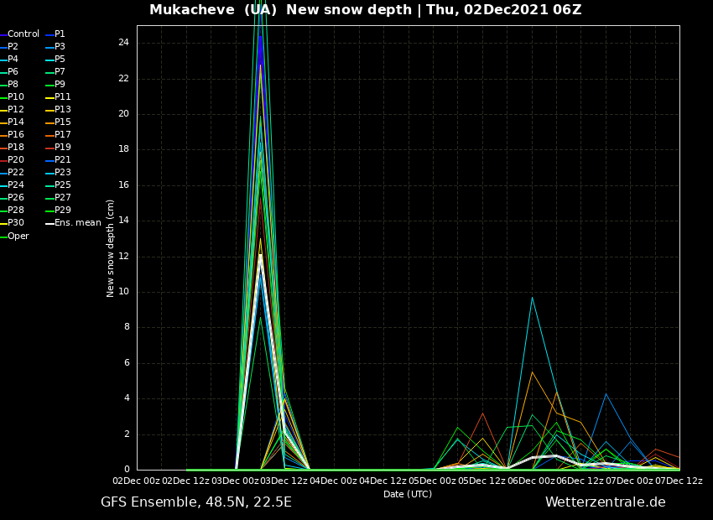The height and width of the screenshot is (520, 713).
Task: Click the P1 legend entry
Action: pyautogui.click(x=60, y=34)
